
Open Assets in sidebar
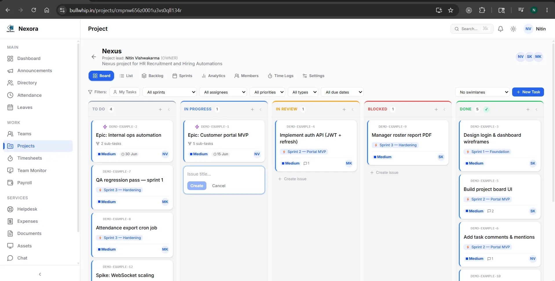38,246
